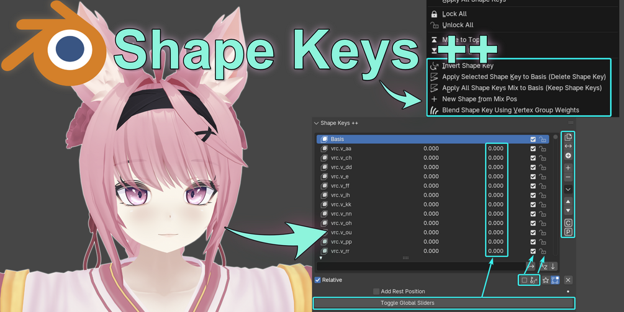The width and height of the screenshot is (624, 312).
Task: Click the star solo shape key icon
Action: (546, 280)
